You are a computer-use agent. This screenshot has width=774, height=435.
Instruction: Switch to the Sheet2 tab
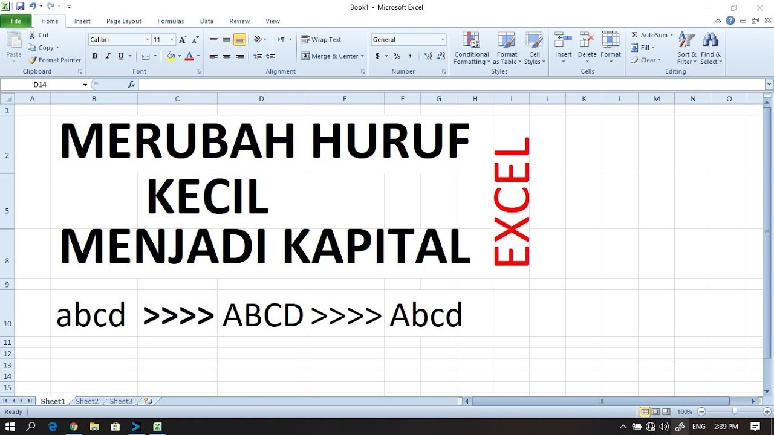click(87, 401)
